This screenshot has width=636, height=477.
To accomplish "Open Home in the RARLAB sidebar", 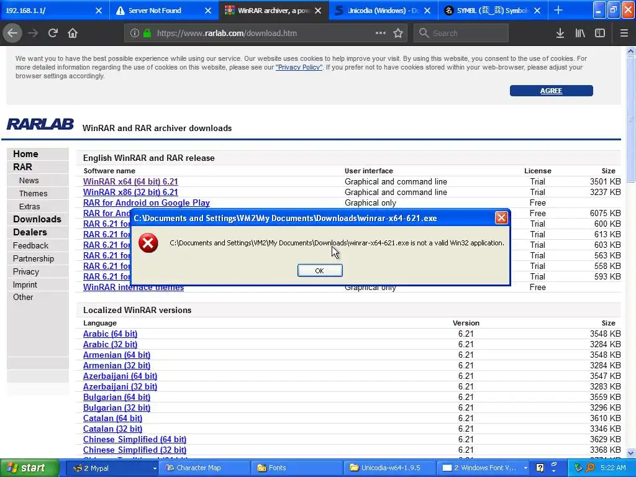I will click(x=25, y=154).
